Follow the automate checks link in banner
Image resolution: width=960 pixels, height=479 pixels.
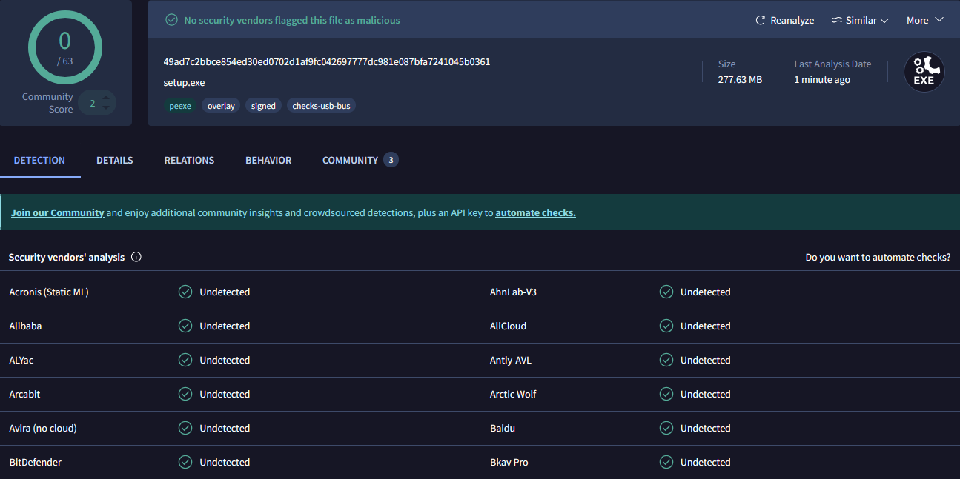click(535, 213)
